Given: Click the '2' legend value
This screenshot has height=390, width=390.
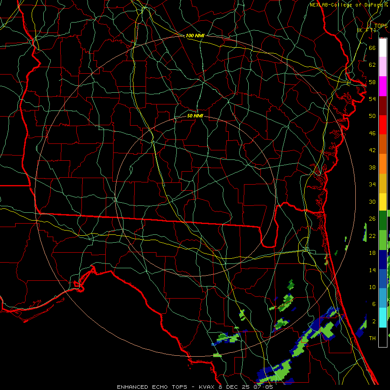Looking at the screenshot, I should pyautogui.click(x=374, y=322).
